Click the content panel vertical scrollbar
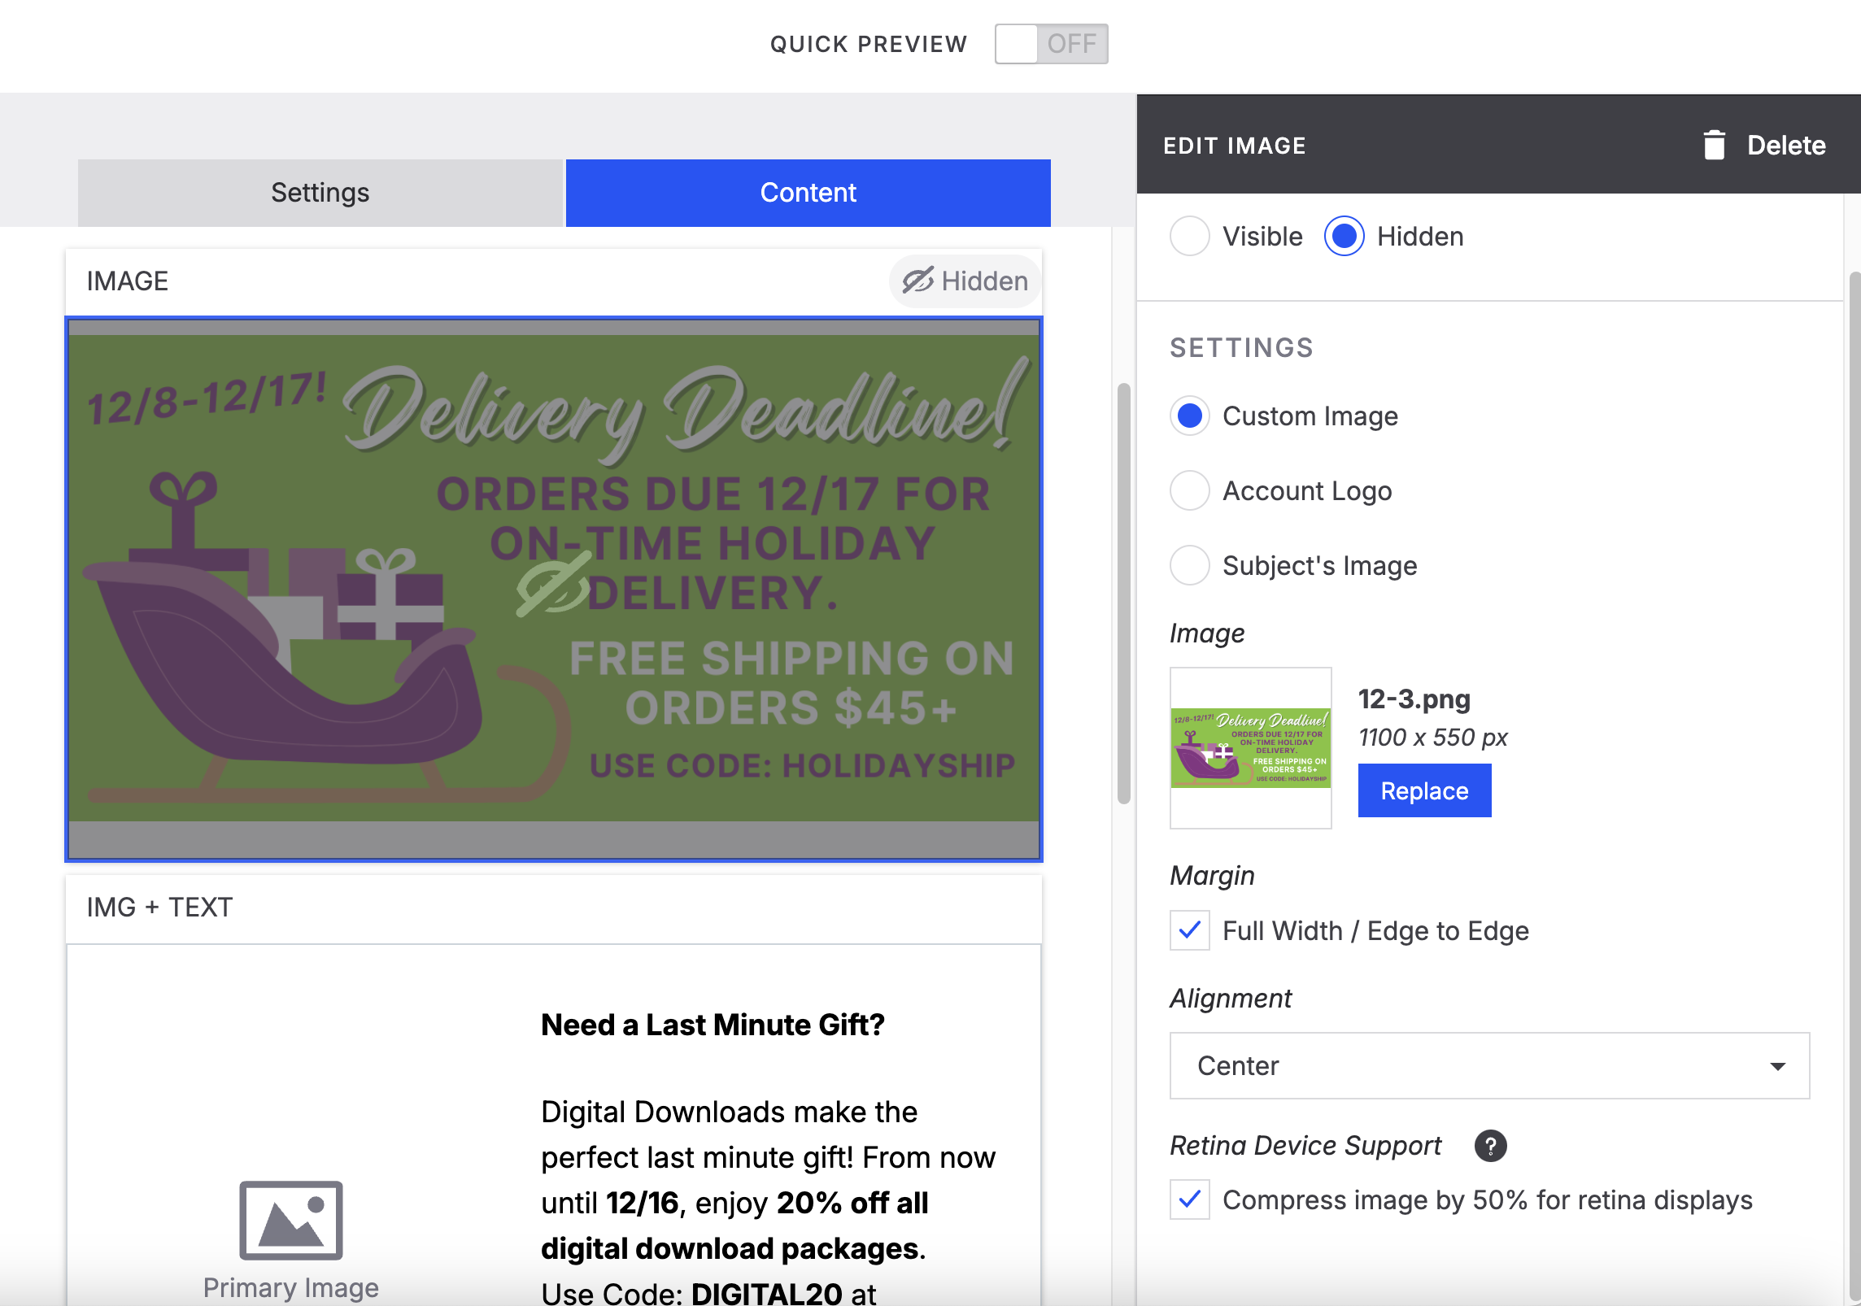The height and width of the screenshot is (1306, 1861). click(1123, 594)
